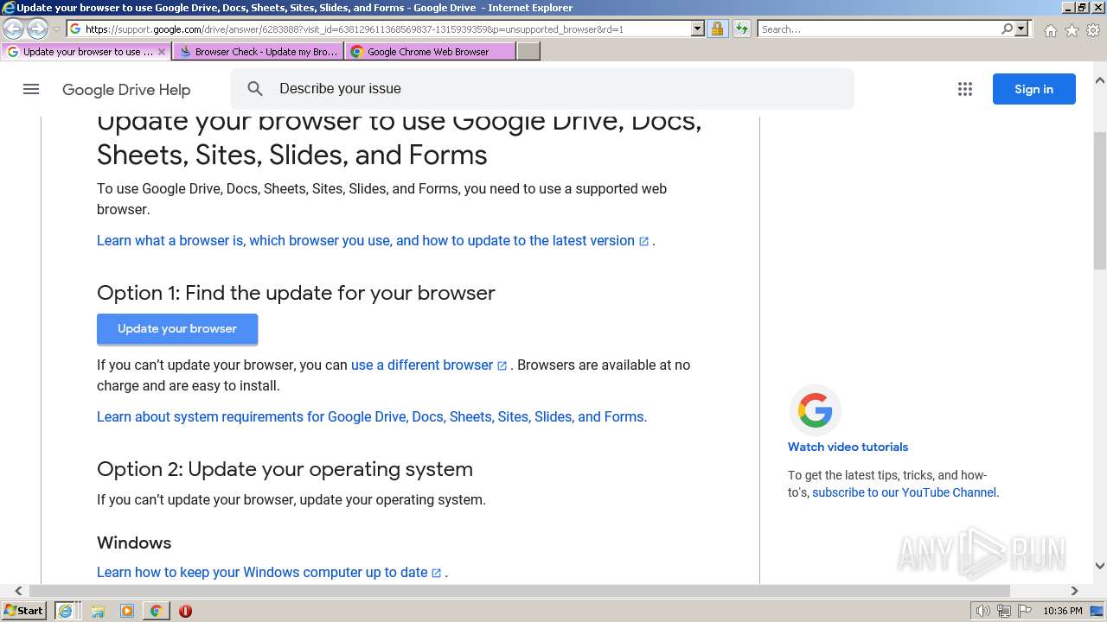Click the magnifier icon in help search
This screenshot has height=622, width=1107.
click(255, 88)
